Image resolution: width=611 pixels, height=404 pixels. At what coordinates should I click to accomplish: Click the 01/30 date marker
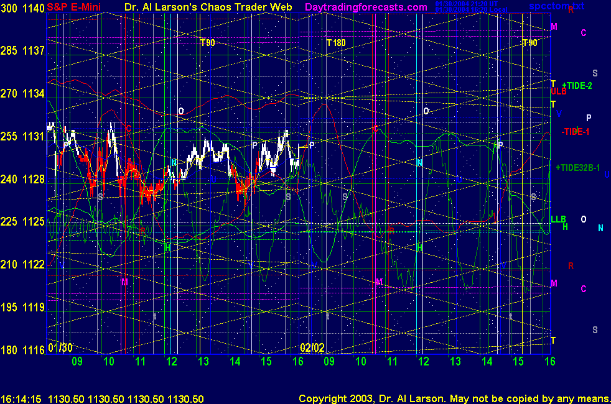[60, 347]
